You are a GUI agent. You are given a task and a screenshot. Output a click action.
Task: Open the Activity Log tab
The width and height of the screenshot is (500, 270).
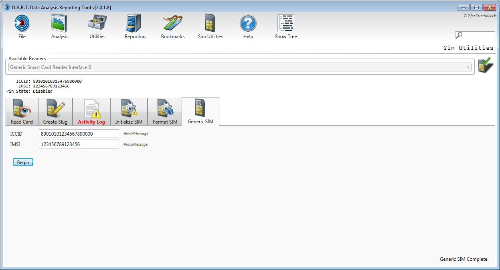tap(91, 112)
